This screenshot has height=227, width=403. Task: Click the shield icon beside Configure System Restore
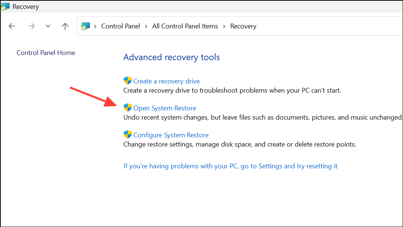(x=127, y=134)
